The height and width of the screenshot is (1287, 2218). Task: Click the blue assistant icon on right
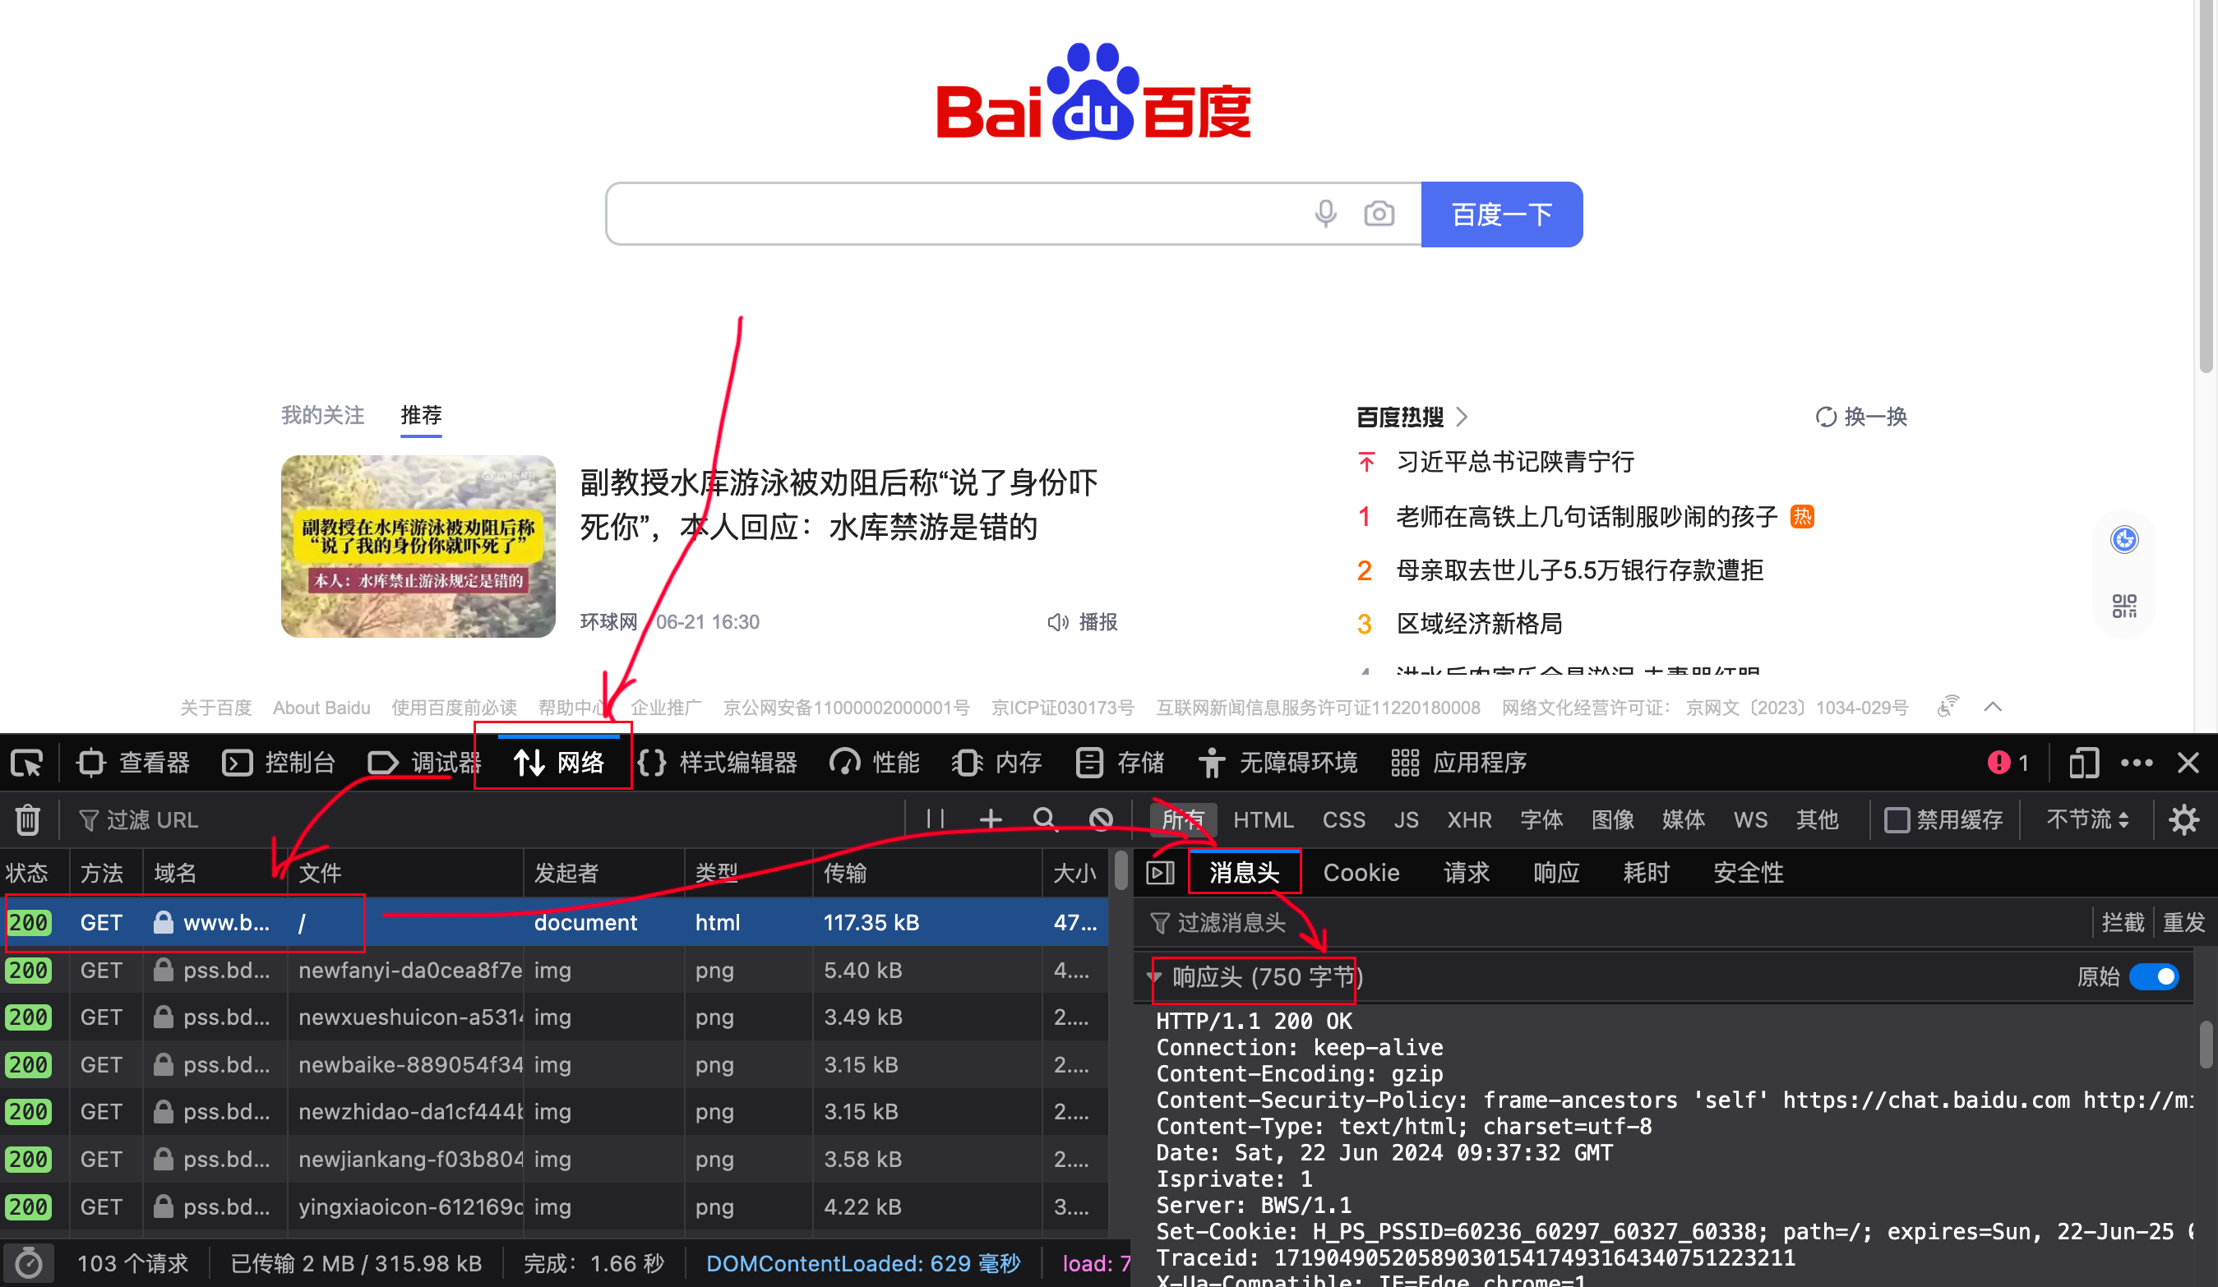click(2123, 539)
